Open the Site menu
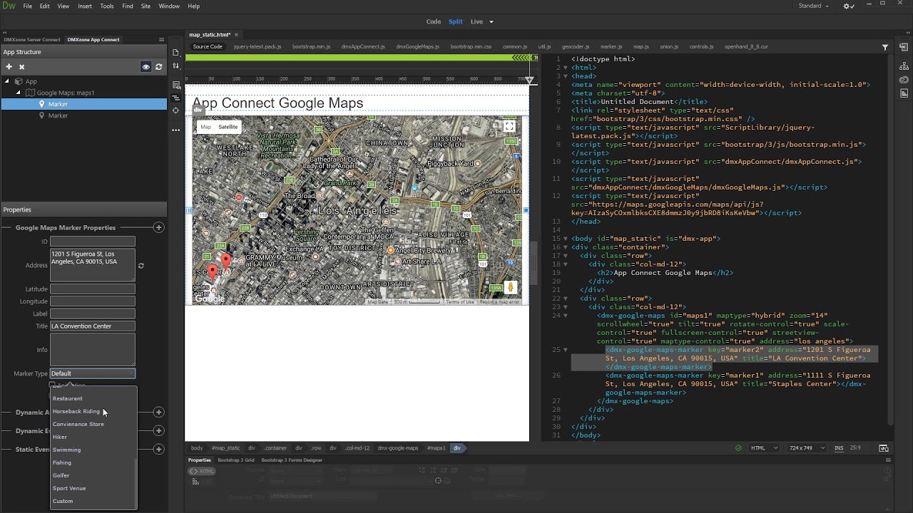Image resolution: width=913 pixels, height=513 pixels. [146, 6]
